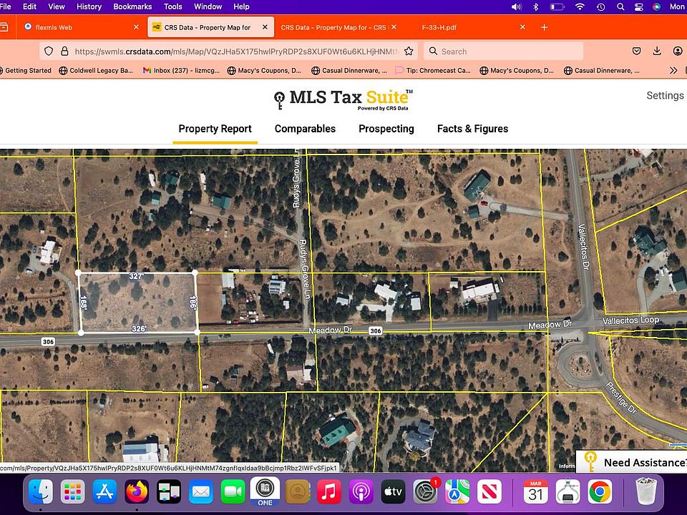The height and width of the screenshot is (515, 687).
Task: Open the new tab with plus button
Action: [x=544, y=27]
